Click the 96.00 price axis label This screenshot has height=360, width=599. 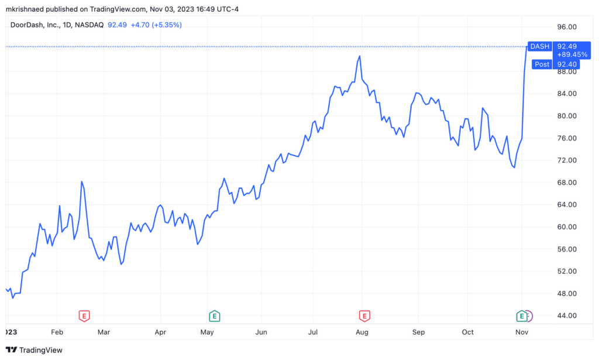point(567,27)
